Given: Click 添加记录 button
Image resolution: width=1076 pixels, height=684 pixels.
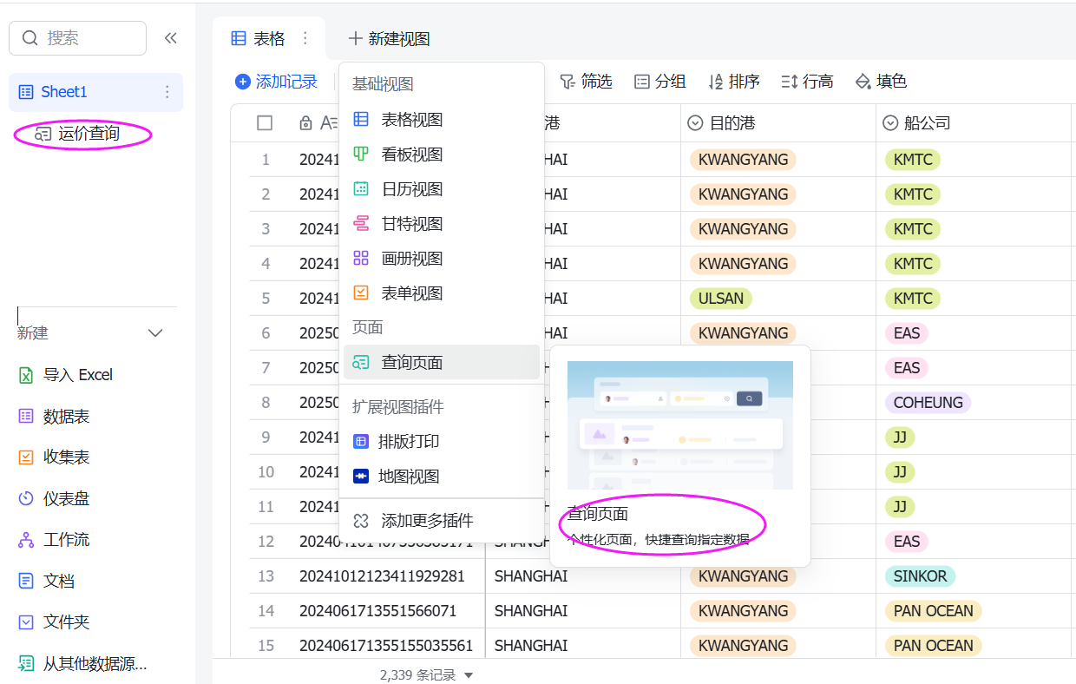Looking at the screenshot, I should 277,82.
